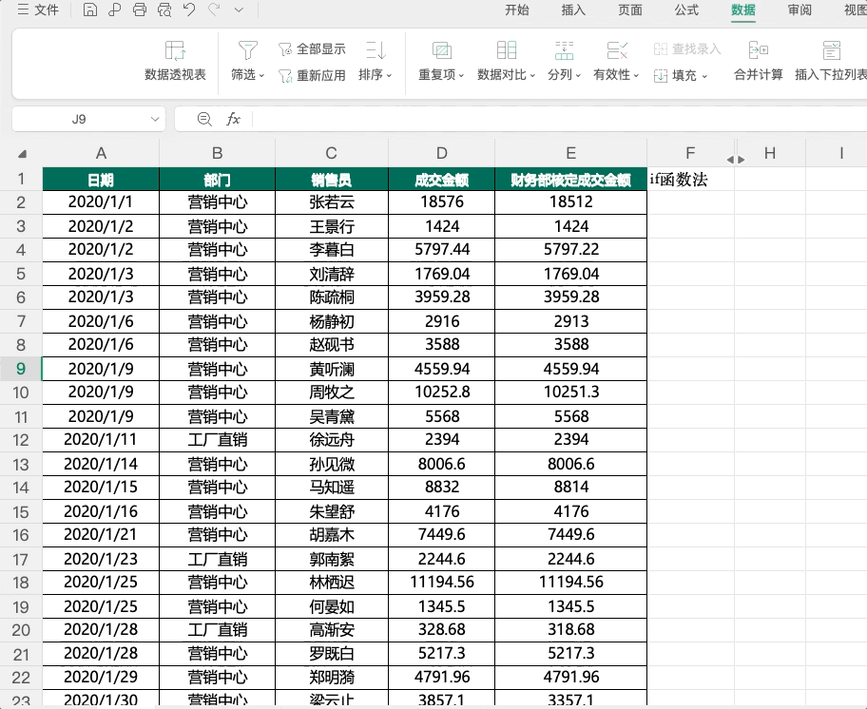Click the 工厂直销 cell in row 12
This screenshot has height=709, width=867.
(218, 440)
